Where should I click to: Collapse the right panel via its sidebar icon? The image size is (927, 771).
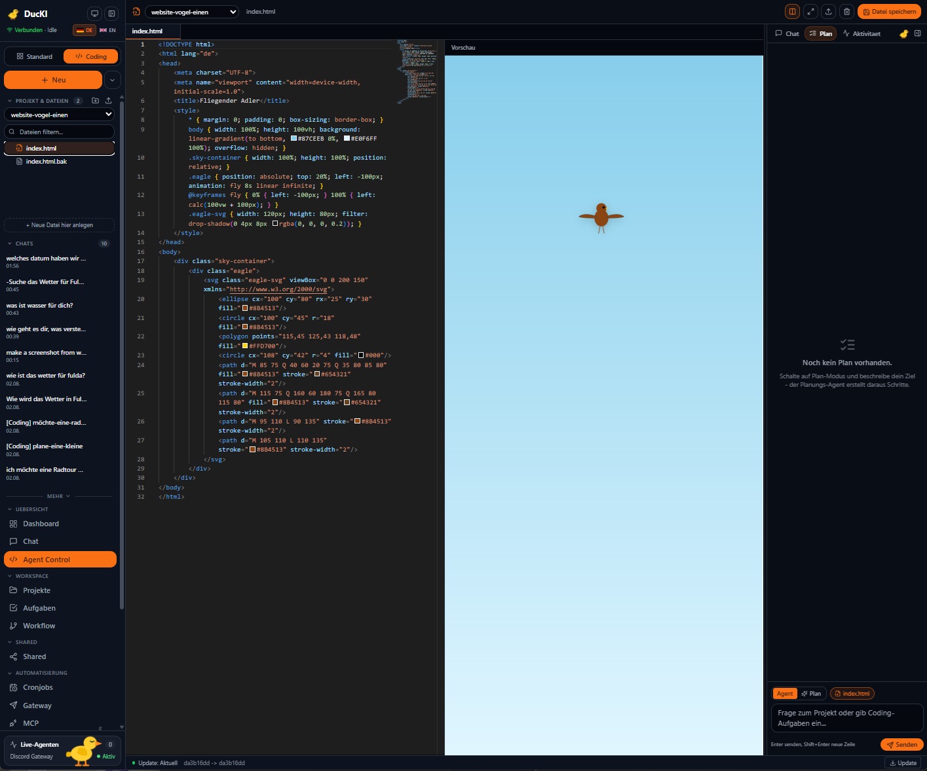click(917, 33)
